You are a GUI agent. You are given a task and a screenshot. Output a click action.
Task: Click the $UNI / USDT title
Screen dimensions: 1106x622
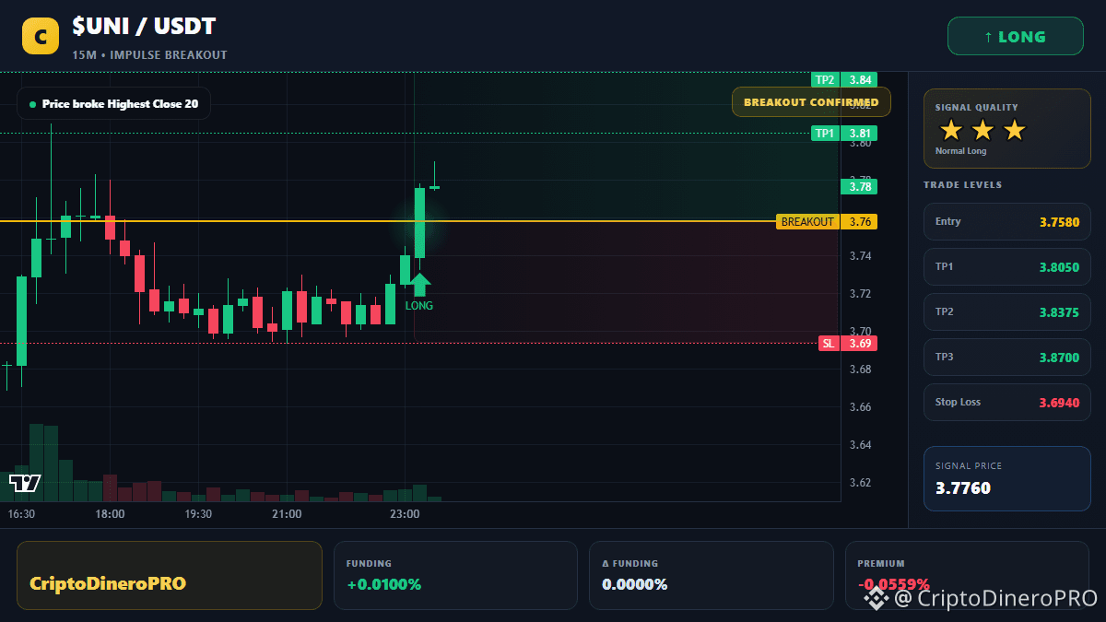click(144, 27)
